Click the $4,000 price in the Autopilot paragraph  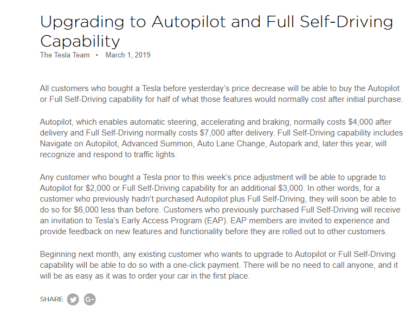[360, 122]
